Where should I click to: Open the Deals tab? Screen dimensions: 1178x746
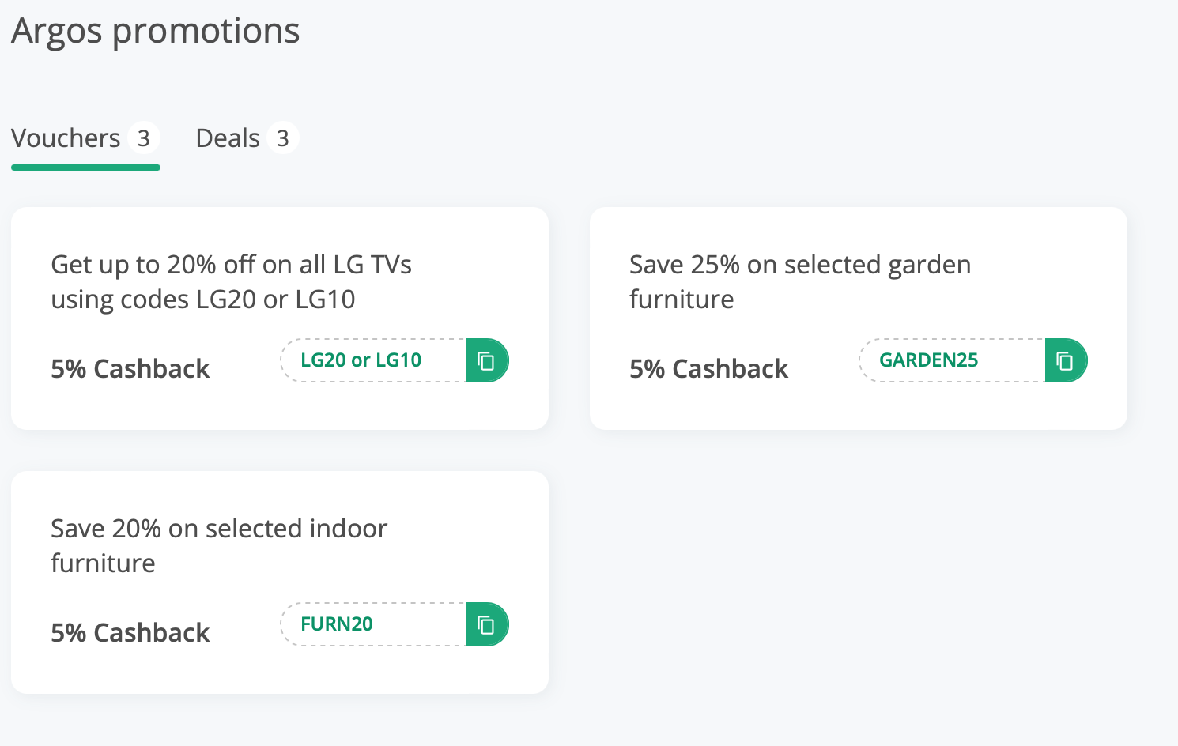tap(247, 138)
